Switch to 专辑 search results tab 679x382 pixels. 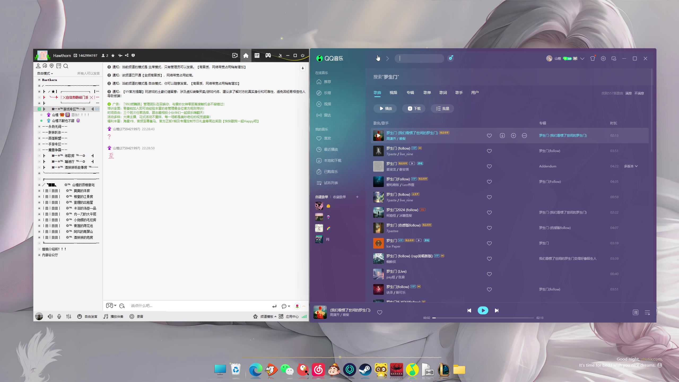[x=410, y=93]
